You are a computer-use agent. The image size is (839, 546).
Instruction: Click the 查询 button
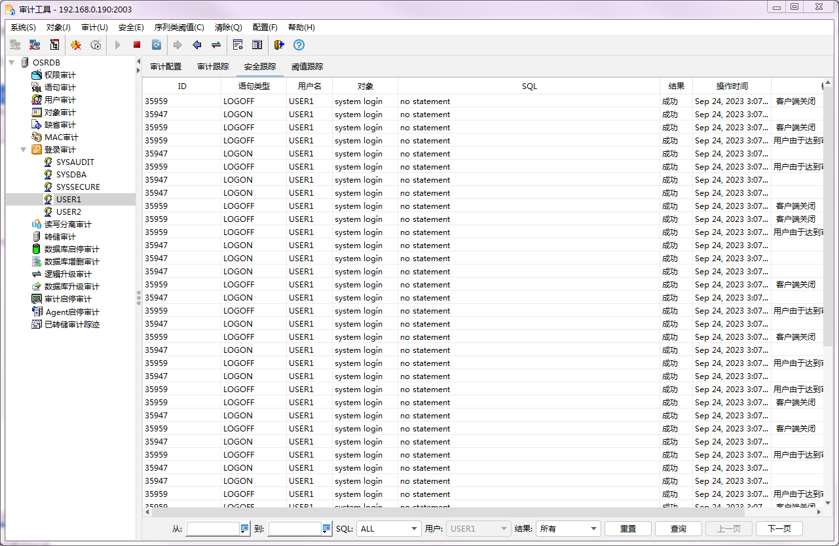[x=678, y=528]
